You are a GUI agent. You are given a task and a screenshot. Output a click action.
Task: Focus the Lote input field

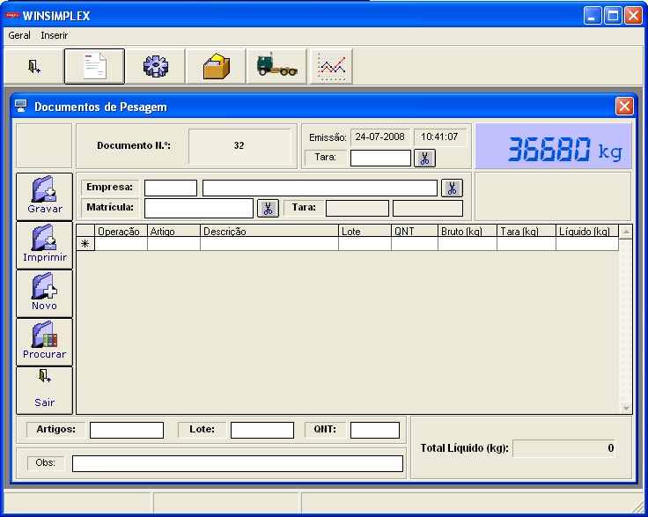[262, 430]
